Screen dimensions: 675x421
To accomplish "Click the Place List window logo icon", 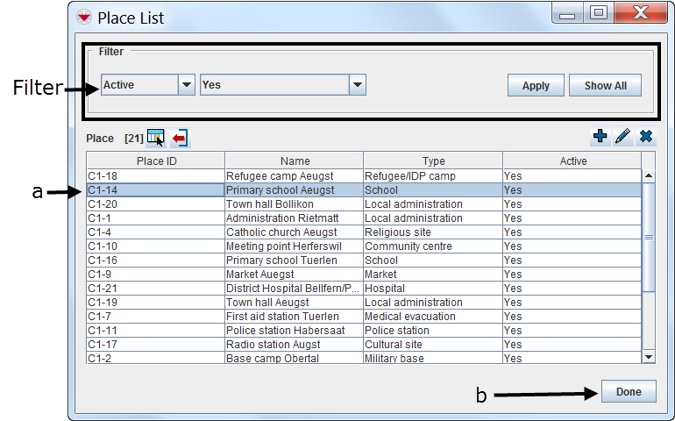I will [84, 17].
